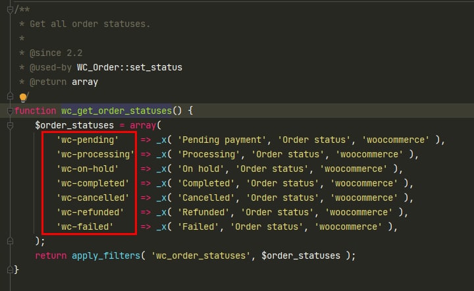The height and width of the screenshot is (291, 474).
Task: Click the 'array(' keyword after equals sign
Action: pos(145,125)
